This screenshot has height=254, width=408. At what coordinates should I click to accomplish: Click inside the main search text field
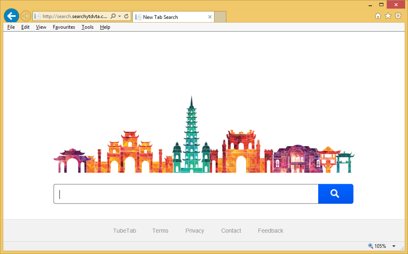coord(187,194)
